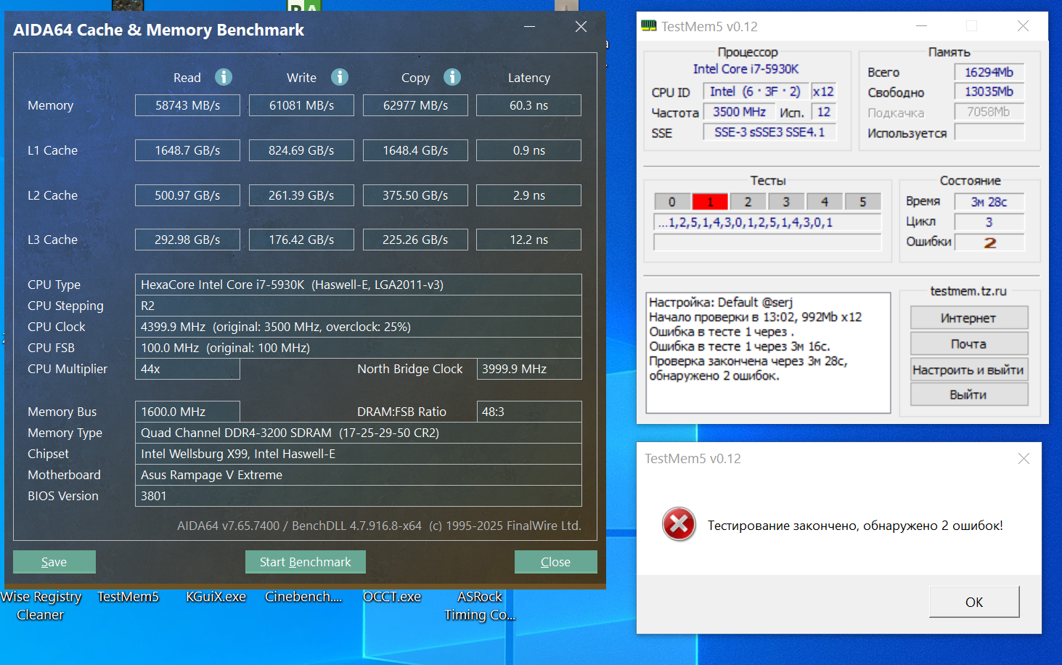Click the Memory Type field Quad Channel DDR4-3200
The width and height of the screenshot is (1062, 665).
[x=359, y=433]
